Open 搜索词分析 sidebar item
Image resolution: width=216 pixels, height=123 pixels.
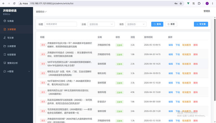(16, 63)
